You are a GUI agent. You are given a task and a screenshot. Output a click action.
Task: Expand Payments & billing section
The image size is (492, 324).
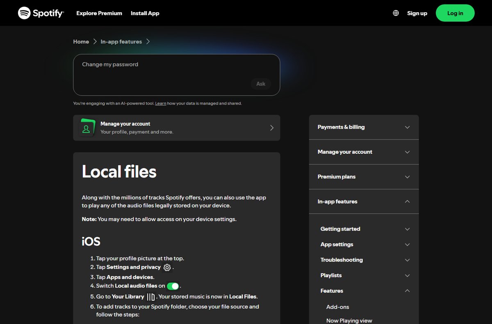click(x=364, y=127)
